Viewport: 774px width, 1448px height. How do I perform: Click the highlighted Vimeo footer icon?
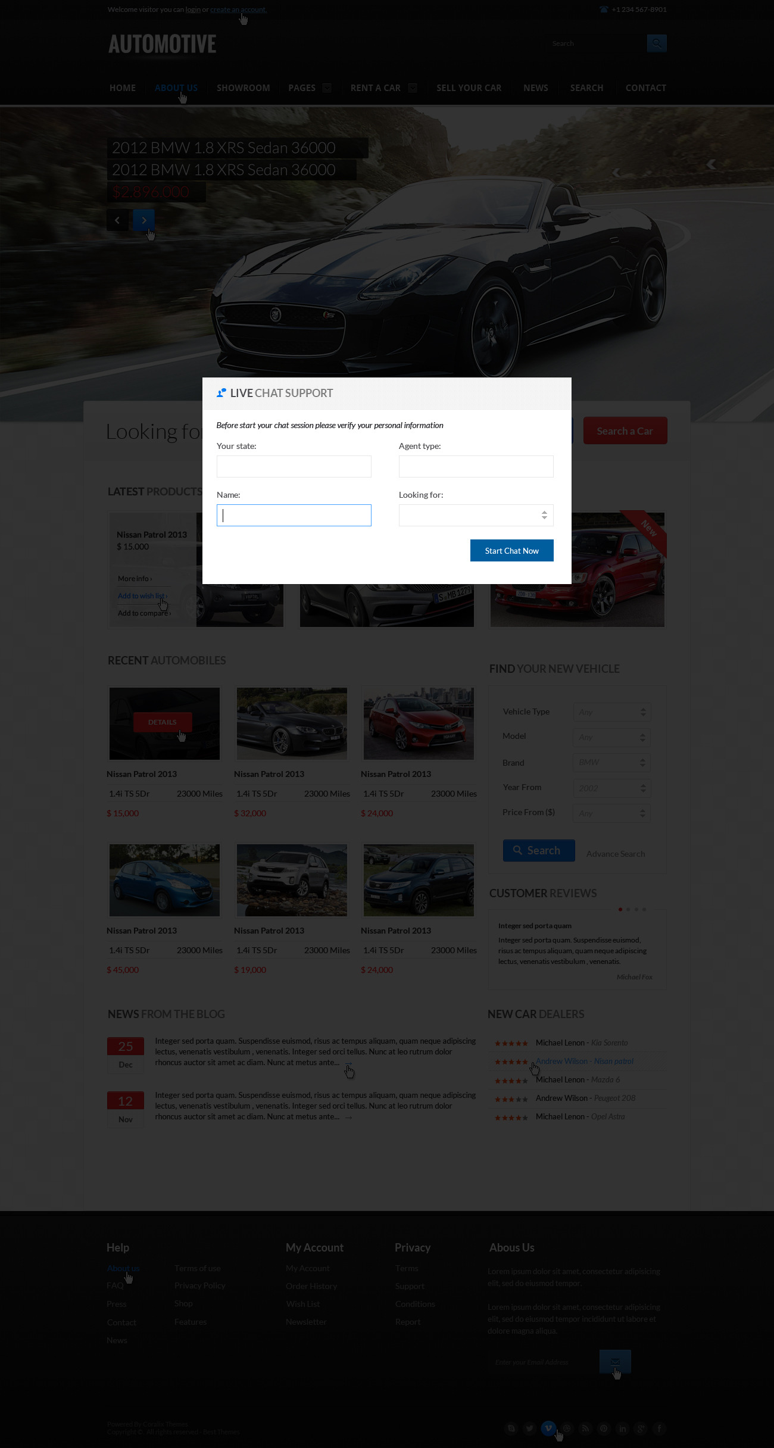[x=548, y=1428]
